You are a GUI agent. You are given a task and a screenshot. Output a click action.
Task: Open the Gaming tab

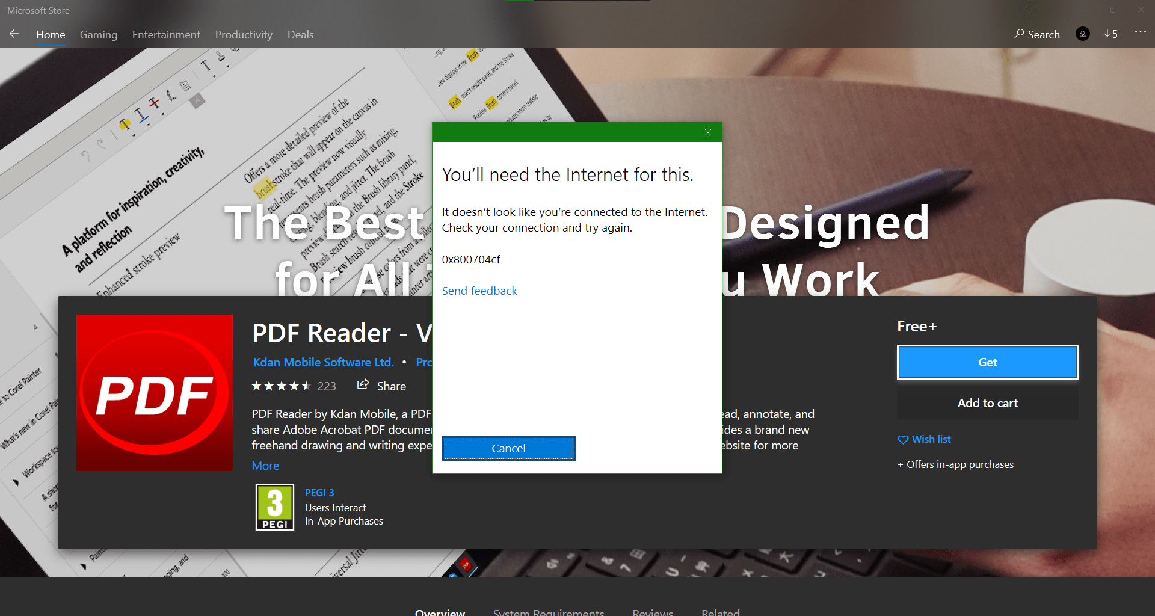click(x=99, y=35)
